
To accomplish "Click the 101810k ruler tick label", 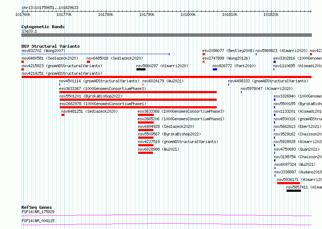I will (x=230, y=14).
